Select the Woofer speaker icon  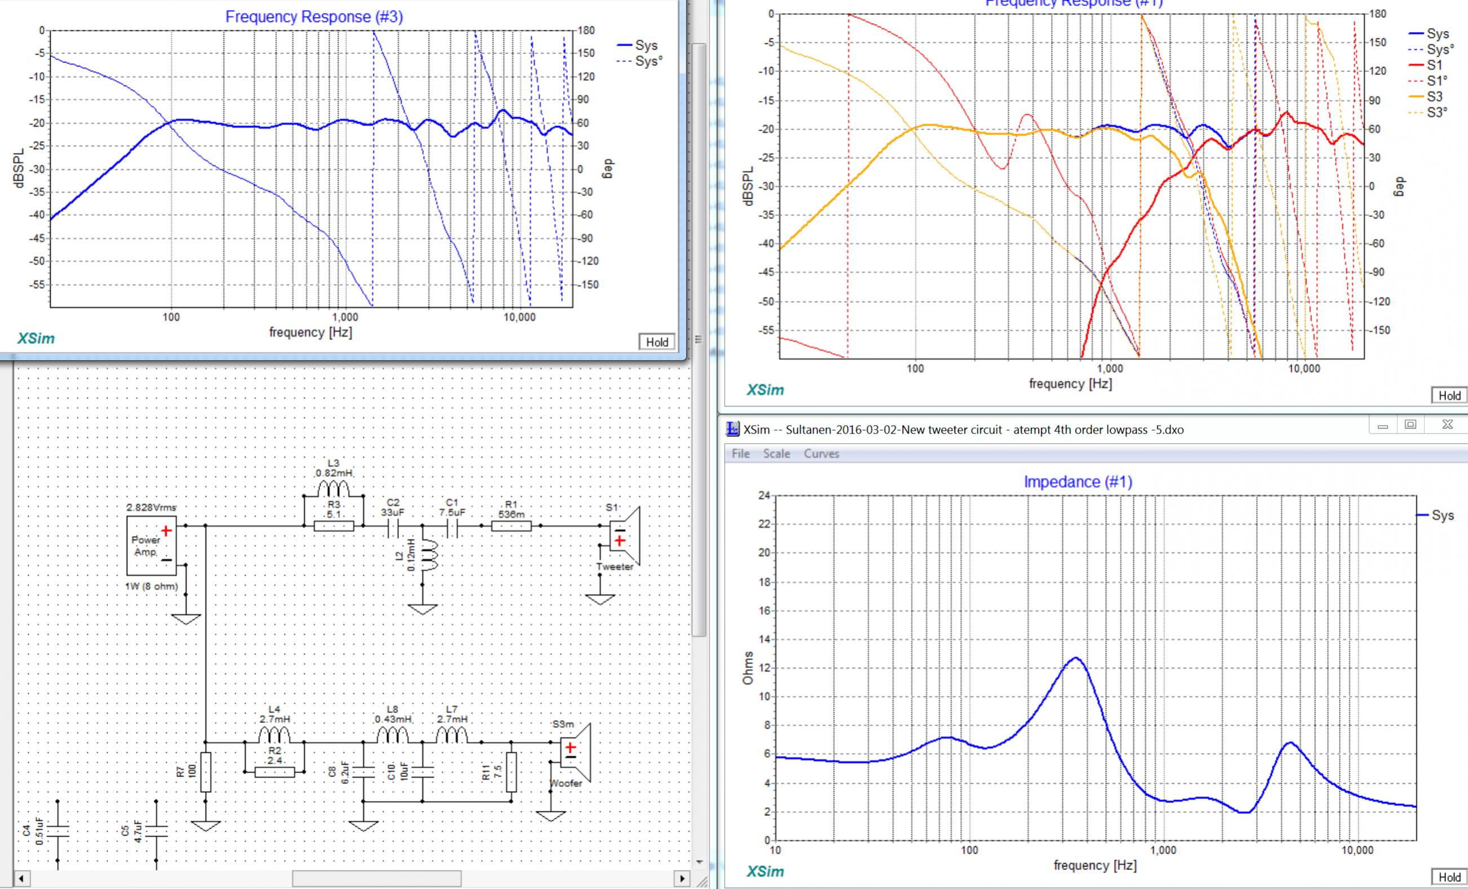click(x=575, y=752)
